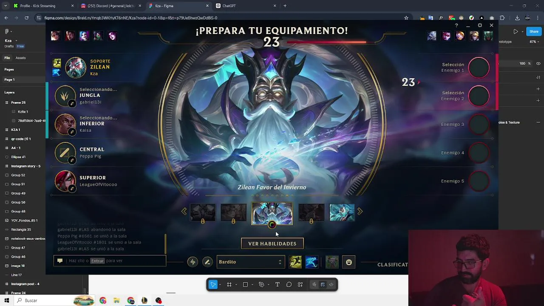Select the Ghost summoner spell icon in bottom bar

(295, 262)
